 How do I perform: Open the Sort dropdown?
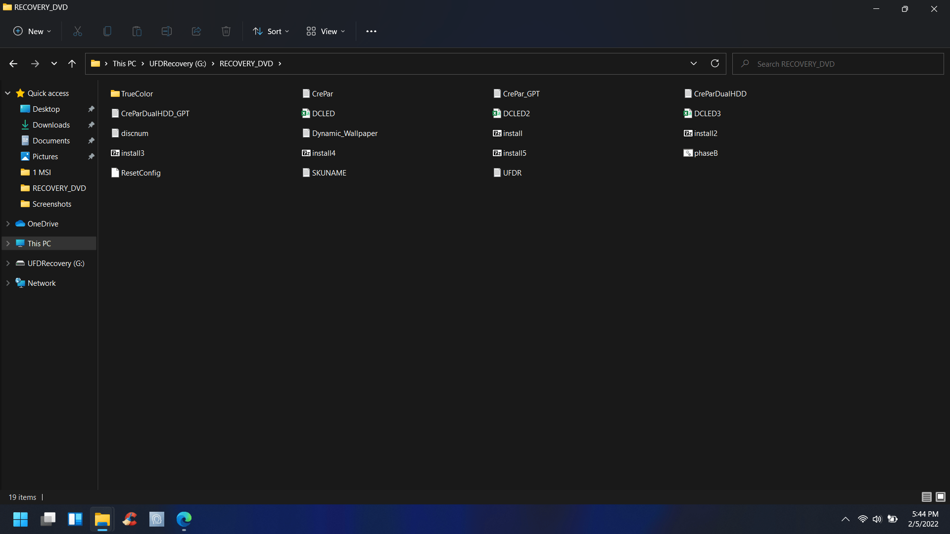(270, 31)
